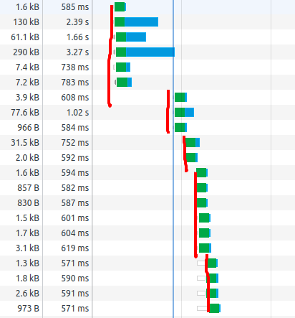Click the 77.6 kB size cell
Image resolution: width=295 pixels, height=318 pixels.
coord(25,113)
